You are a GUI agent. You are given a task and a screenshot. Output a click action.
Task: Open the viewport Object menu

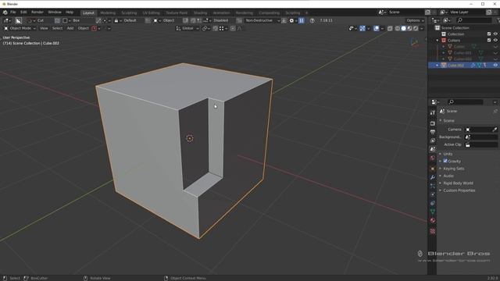point(84,28)
